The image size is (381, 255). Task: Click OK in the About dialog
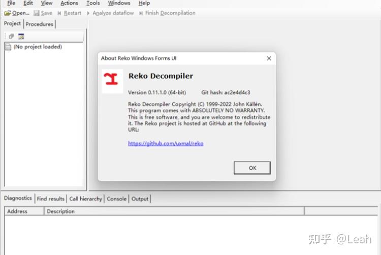click(252, 168)
